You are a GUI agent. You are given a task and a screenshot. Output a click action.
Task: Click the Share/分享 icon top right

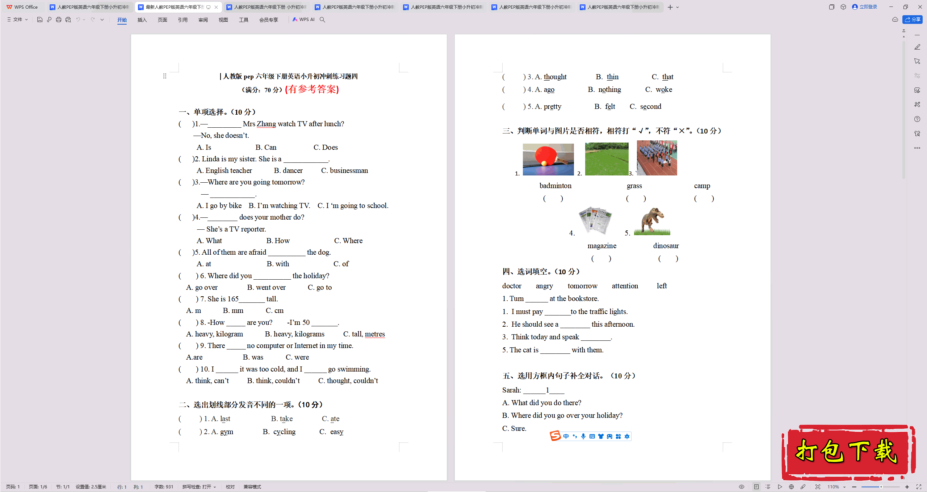click(x=913, y=20)
